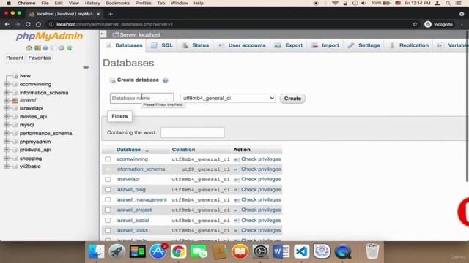The image size is (469, 263).
Task: Check the ecomwinning database checkbox
Action: click(x=108, y=159)
